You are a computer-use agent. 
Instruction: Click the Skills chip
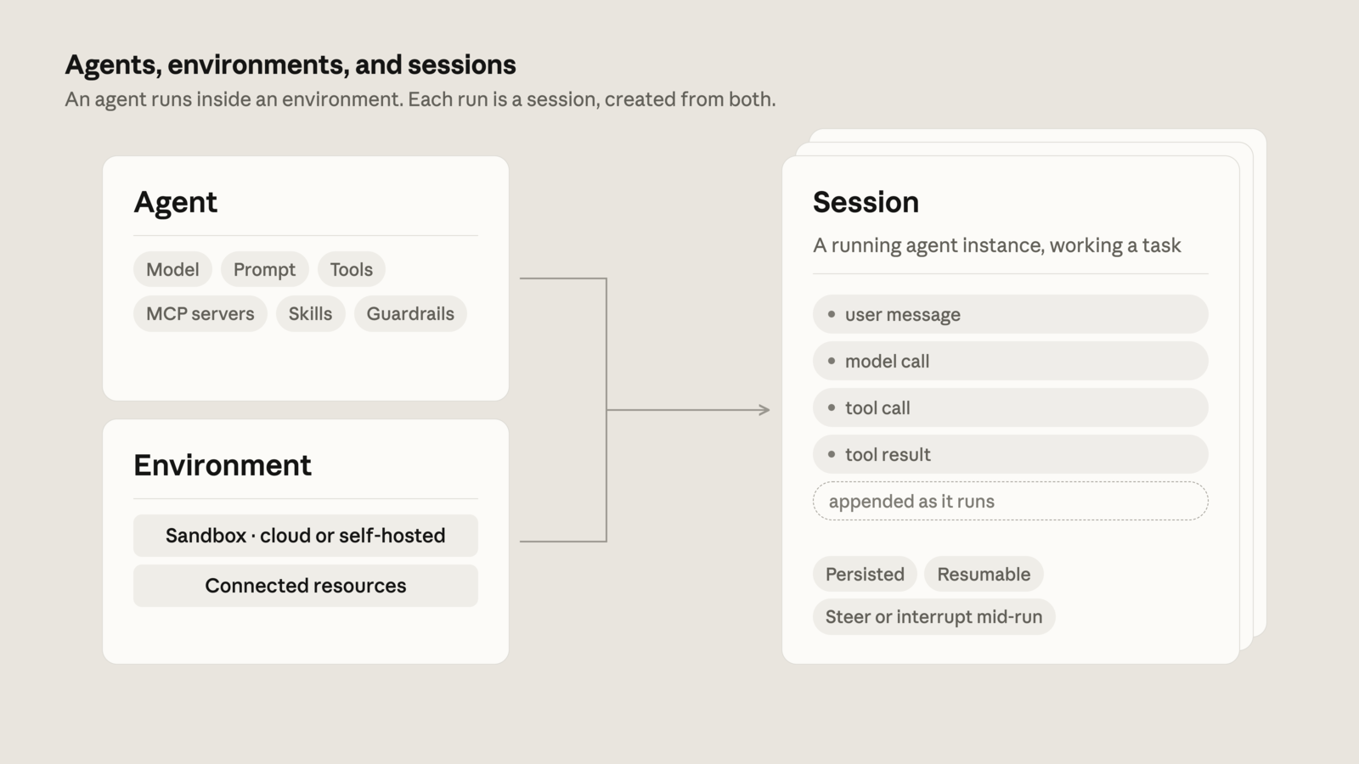click(x=310, y=313)
